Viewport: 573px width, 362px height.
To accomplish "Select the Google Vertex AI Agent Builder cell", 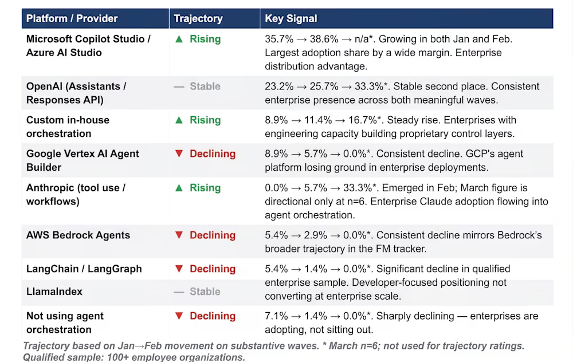I will click(83, 160).
